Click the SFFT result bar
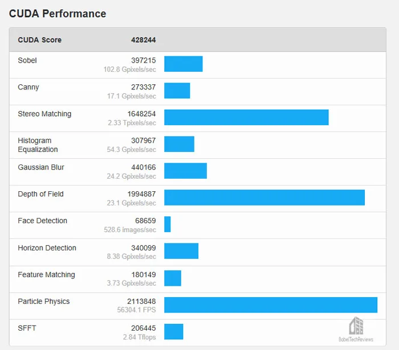 pos(174,332)
